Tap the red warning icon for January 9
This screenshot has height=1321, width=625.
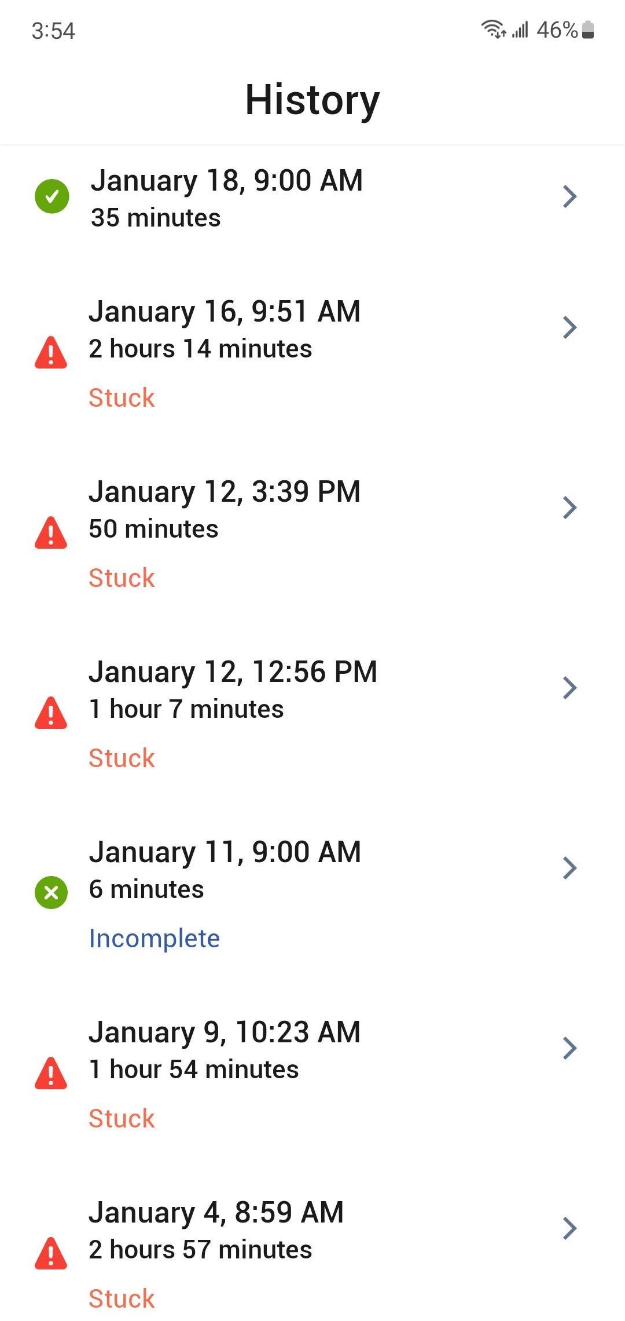point(51,1074)
